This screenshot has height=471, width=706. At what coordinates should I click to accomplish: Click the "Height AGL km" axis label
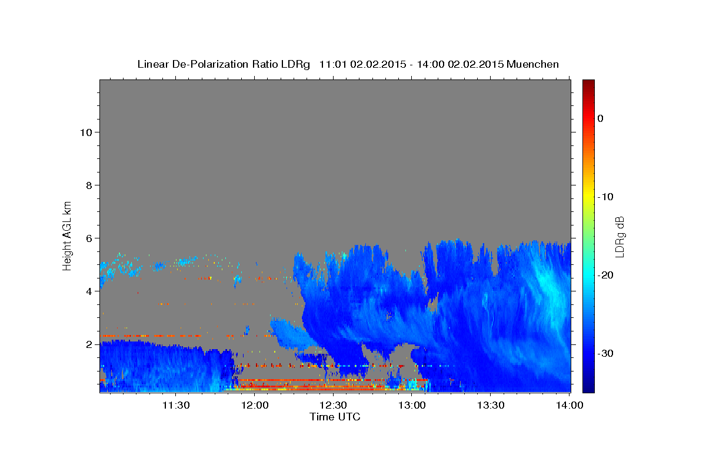[68, 235]
